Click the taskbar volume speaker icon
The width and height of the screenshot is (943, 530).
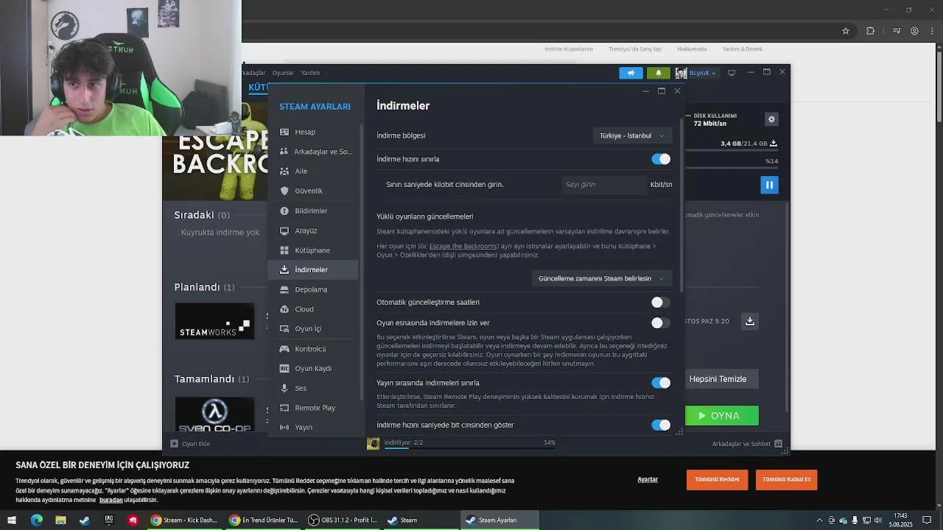pos(878,520)
